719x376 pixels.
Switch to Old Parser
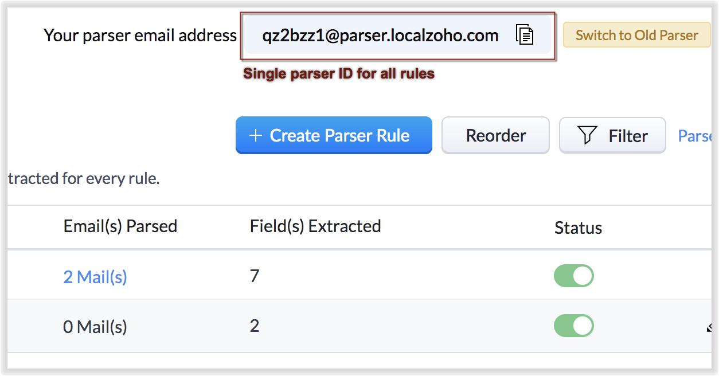coord(636,36)
